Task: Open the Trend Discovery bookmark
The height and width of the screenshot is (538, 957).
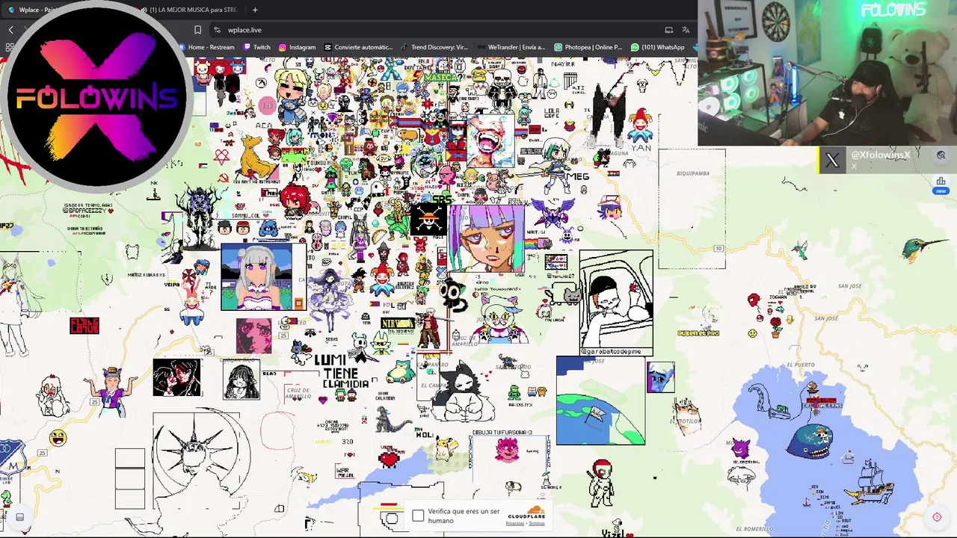Action: (x=434, y=47)
